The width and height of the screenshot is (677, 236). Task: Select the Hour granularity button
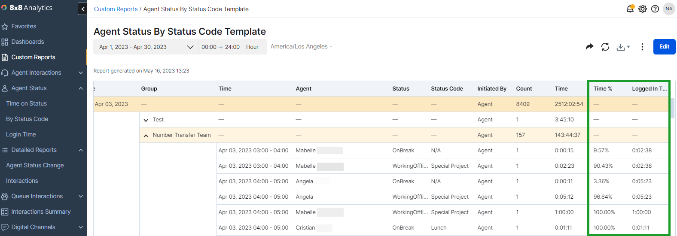pos(252,47)
